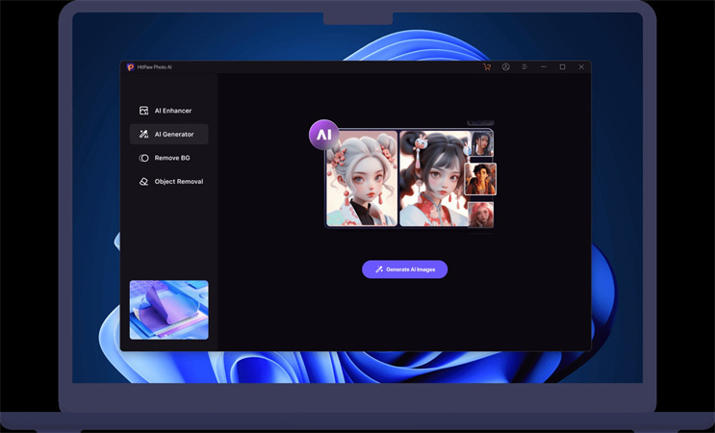
Task: Select the white-haired girl preview image
Action: tap(362, 179)
